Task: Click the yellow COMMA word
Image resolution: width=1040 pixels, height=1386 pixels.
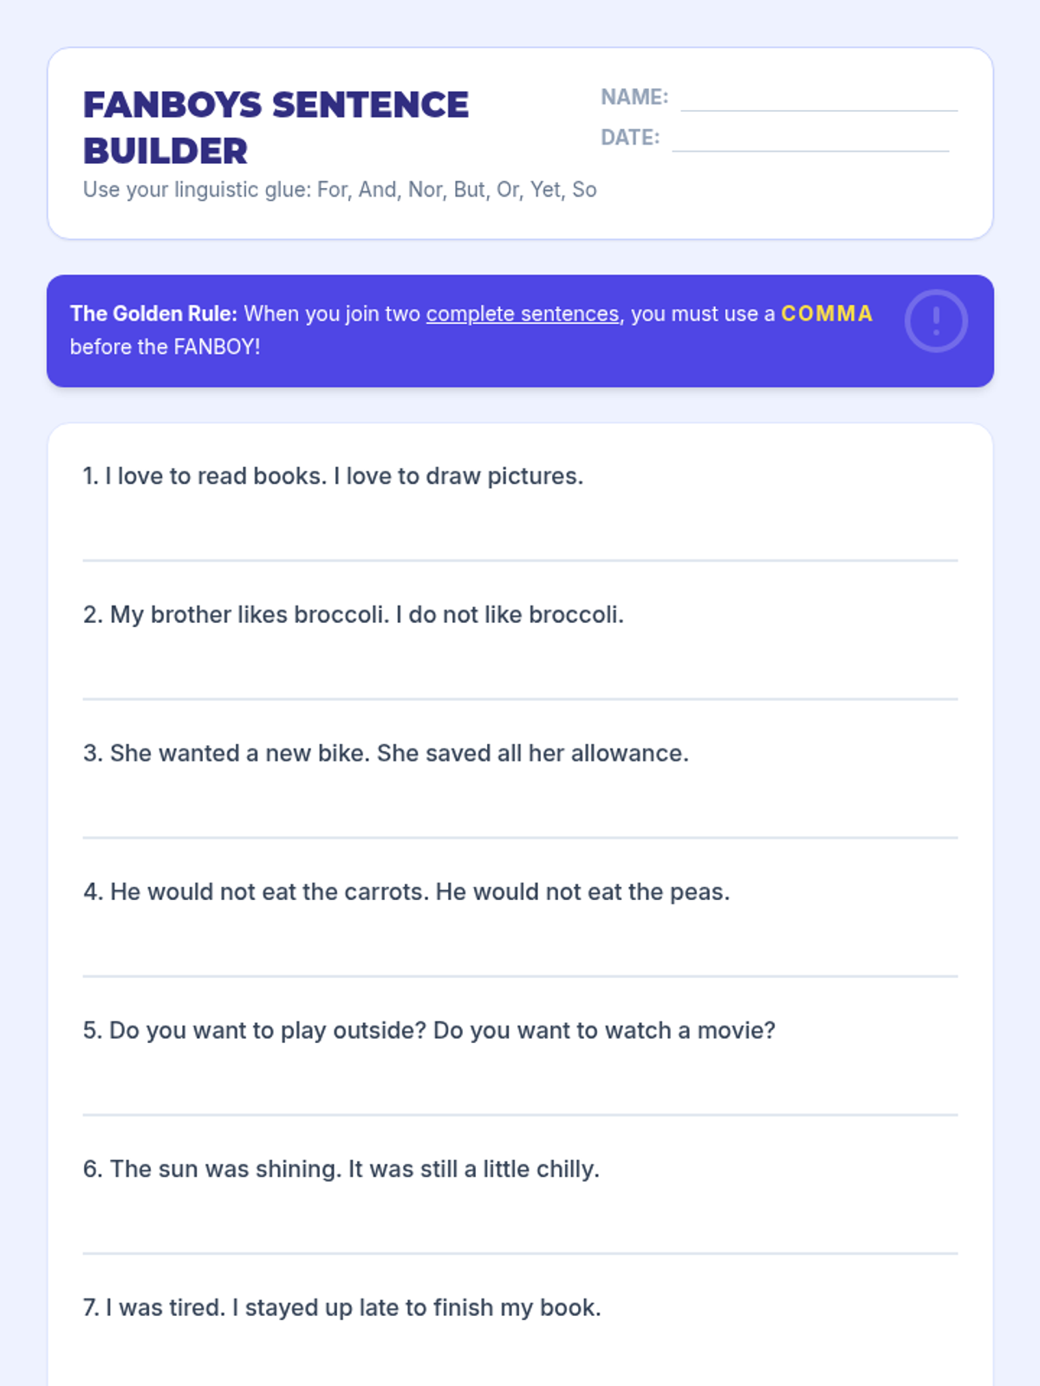Action: [827, 314]
